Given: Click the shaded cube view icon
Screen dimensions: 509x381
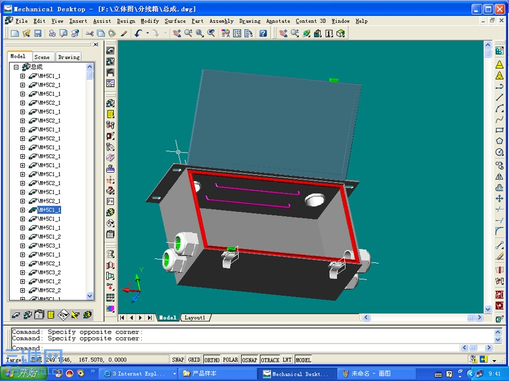Looking at the screenshot, I should pyautogui.click(x=340, y=33).
